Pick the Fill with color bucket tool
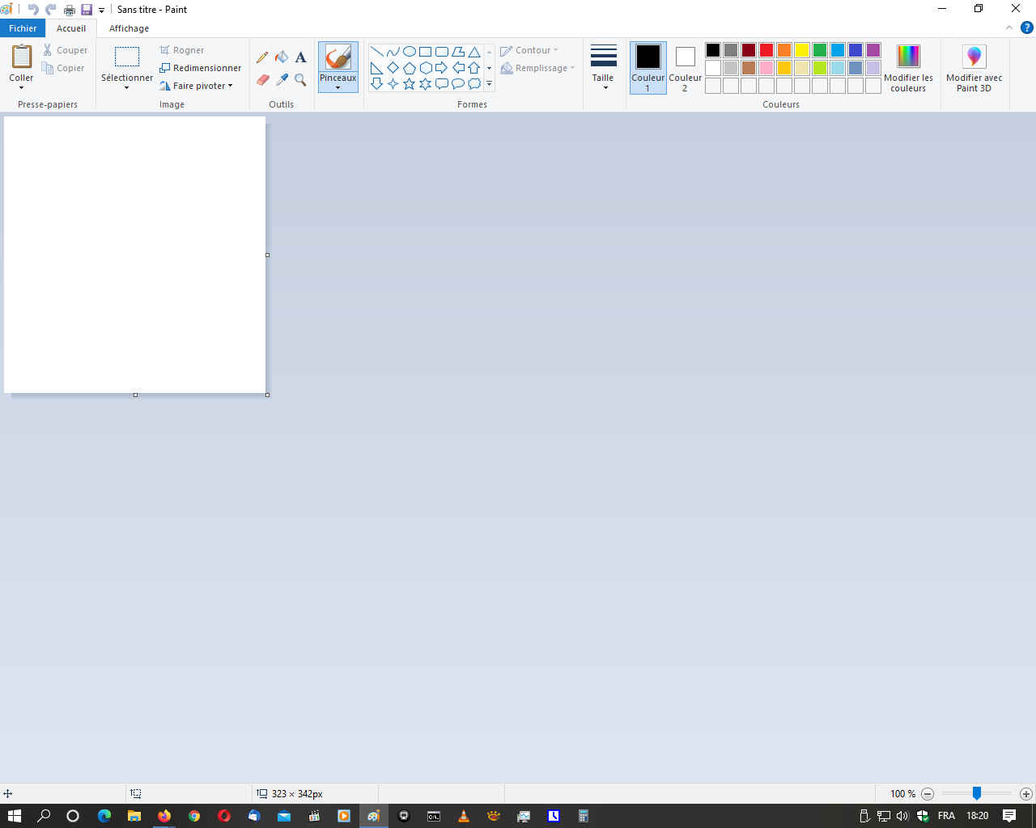 pos(282,57)
